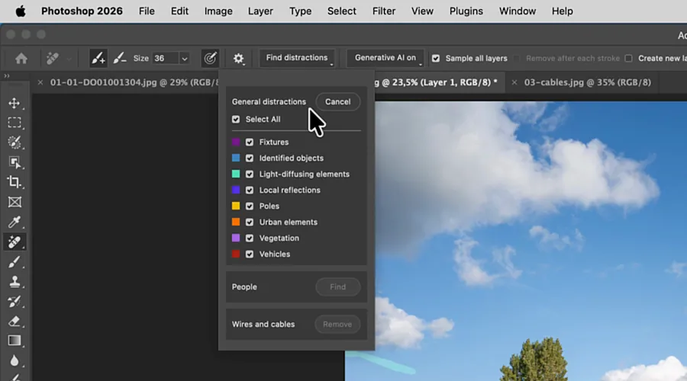Toggle the Create new layer checkbox
Viewport: 687px width, 381px height.
[628, 58]
